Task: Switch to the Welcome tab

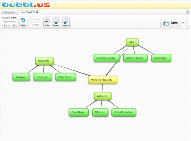Action: coord(10,13)
